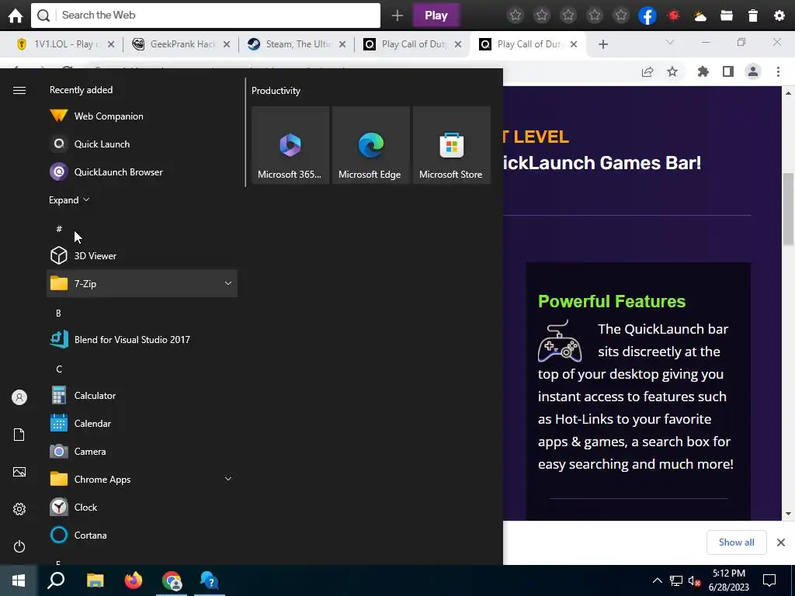Click Show all in downloads bar
Image resolution: width=795 pixels, height=596 pixels.
pos(736,542)
